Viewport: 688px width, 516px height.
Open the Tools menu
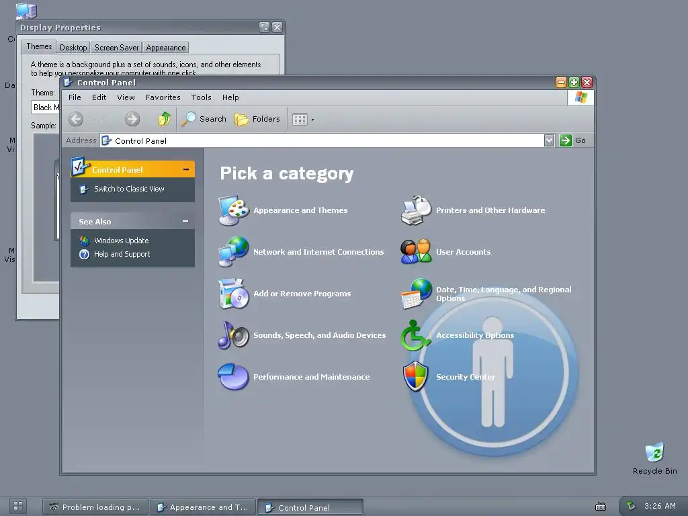click(202, 97)
